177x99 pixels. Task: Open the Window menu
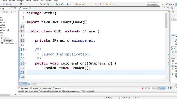pos(49,1)
